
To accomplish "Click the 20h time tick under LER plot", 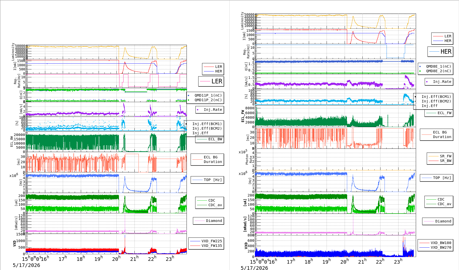I will coord(116,259).
